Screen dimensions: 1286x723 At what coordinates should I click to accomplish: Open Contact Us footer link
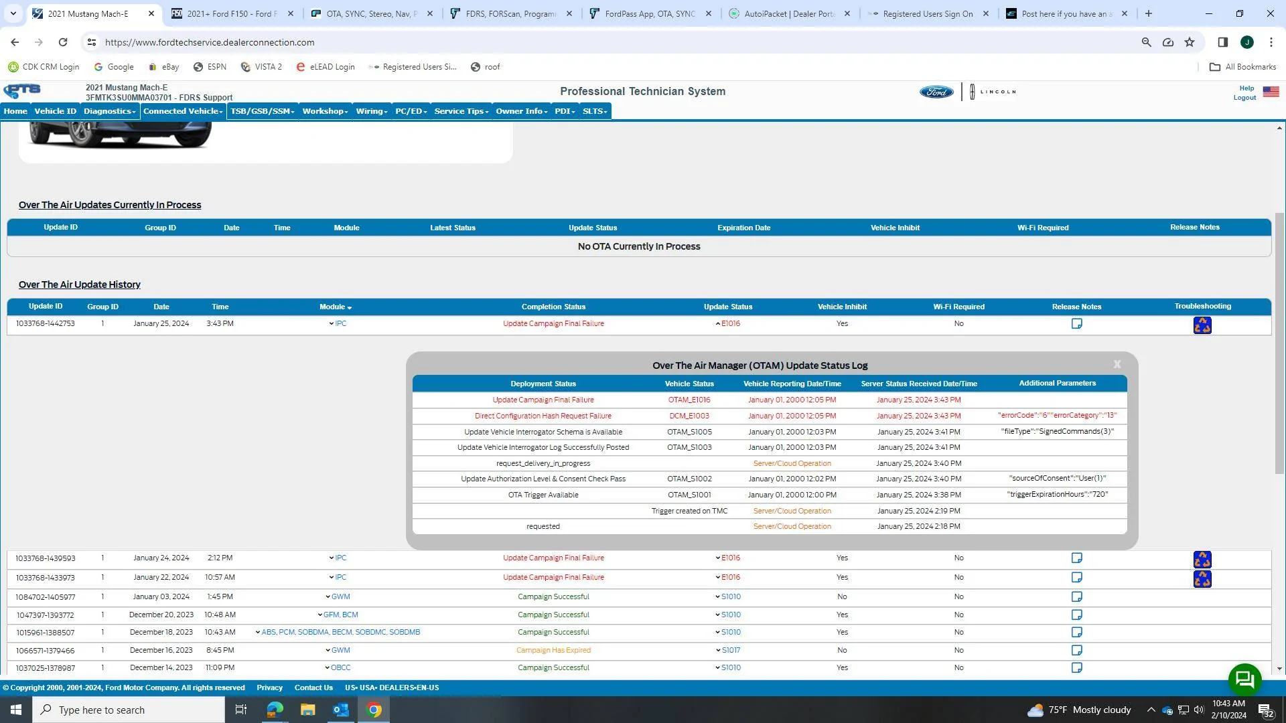tap(313, 688)
